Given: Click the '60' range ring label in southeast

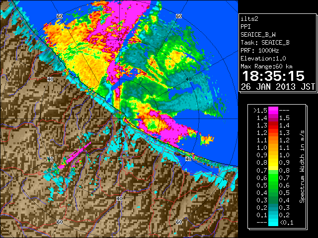Looking at the screenshot, I should pyautogui.click(x=179, y=222).
